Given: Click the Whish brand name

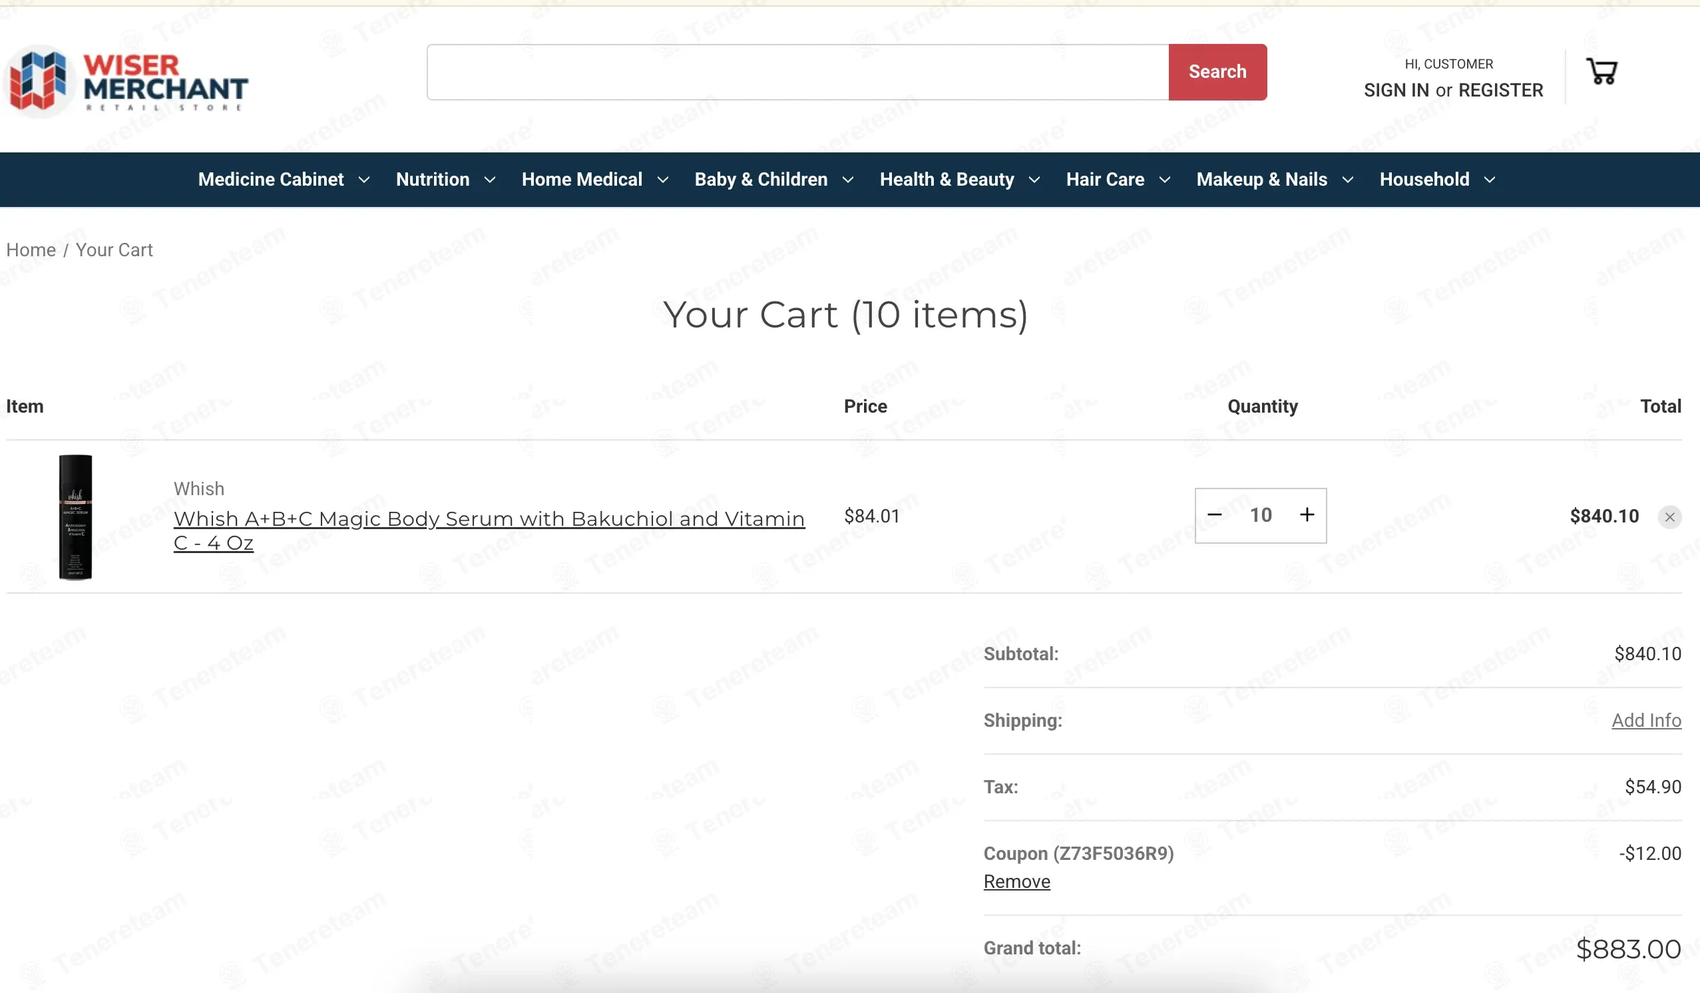Looking at the screenshot, I should [199, 489].
